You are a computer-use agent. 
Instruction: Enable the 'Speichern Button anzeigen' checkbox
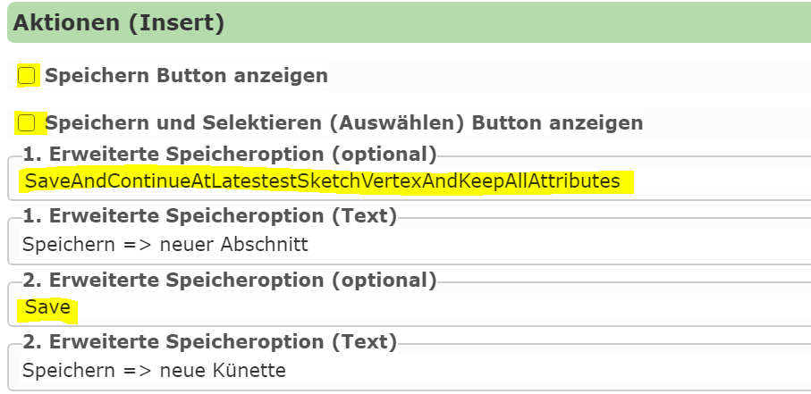[x=27, y=75]
